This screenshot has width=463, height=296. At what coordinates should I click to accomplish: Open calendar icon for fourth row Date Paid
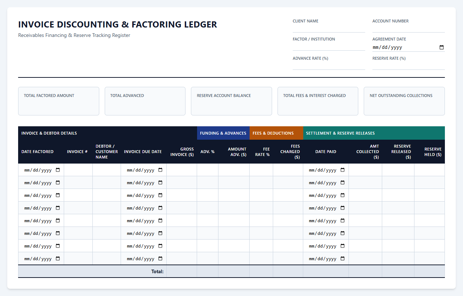pyautogui.click(x=343, y=208)
